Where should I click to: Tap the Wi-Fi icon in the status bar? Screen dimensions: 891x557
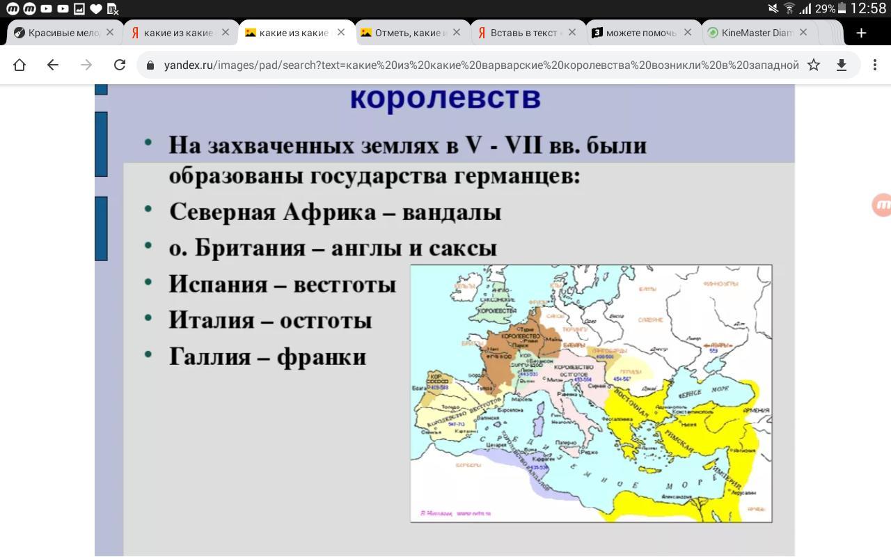click(789, 8)
